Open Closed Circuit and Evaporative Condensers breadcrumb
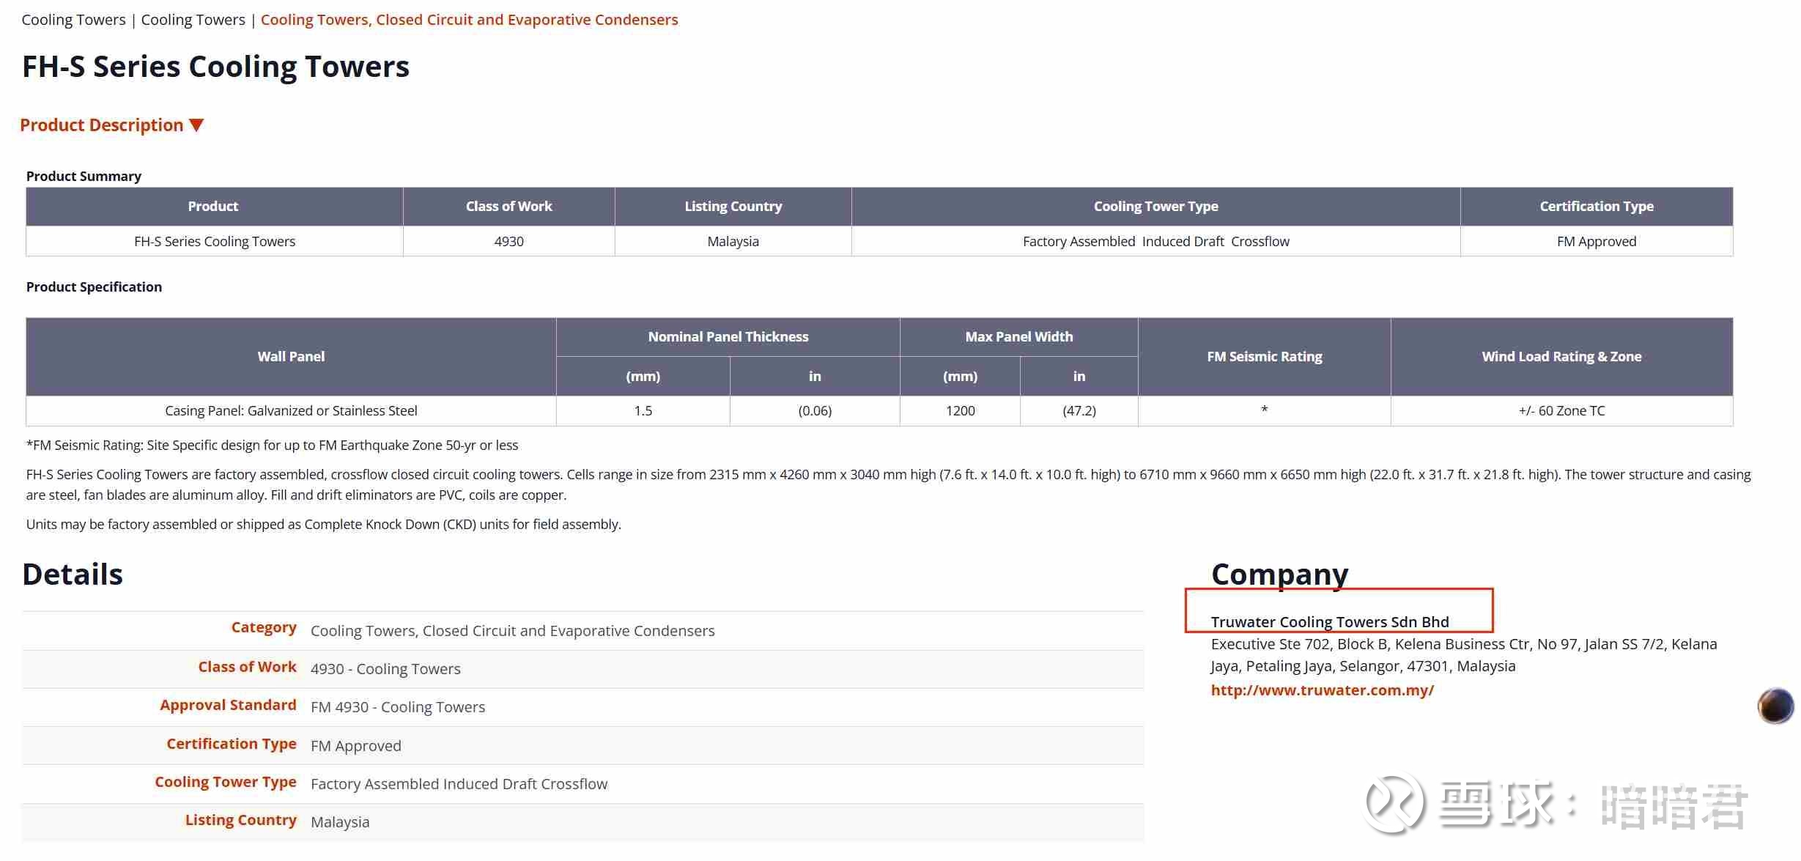Viewport: 1801px width, 861px height. tap(469, 20)
